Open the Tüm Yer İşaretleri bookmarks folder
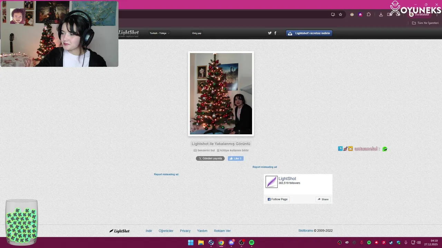This screenshot has height=248, width=442. (425, 23)
